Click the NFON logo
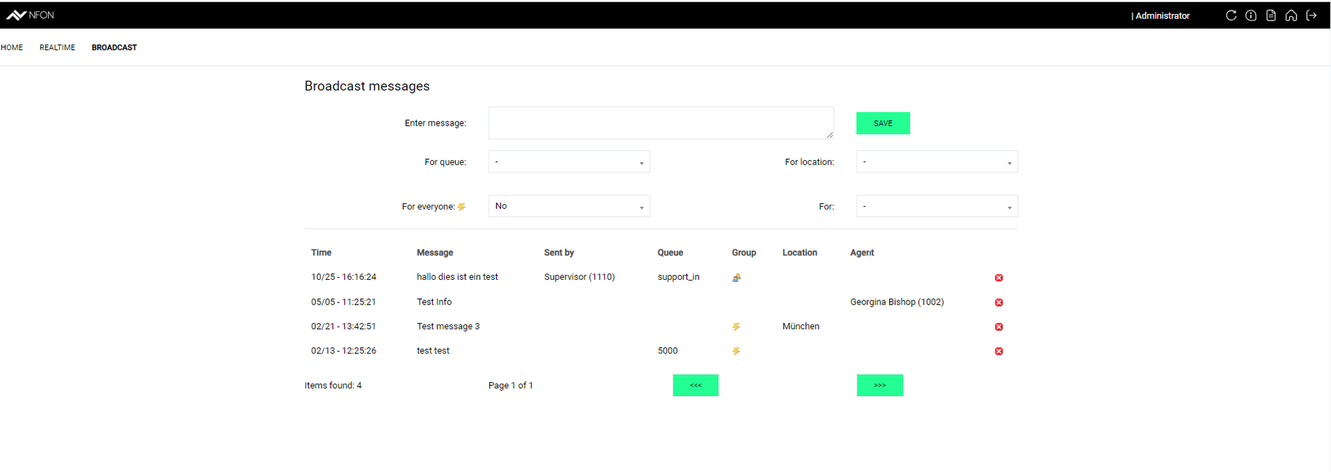The width and height of the screenshot is (1331, 472). click(x=30, y=15)
